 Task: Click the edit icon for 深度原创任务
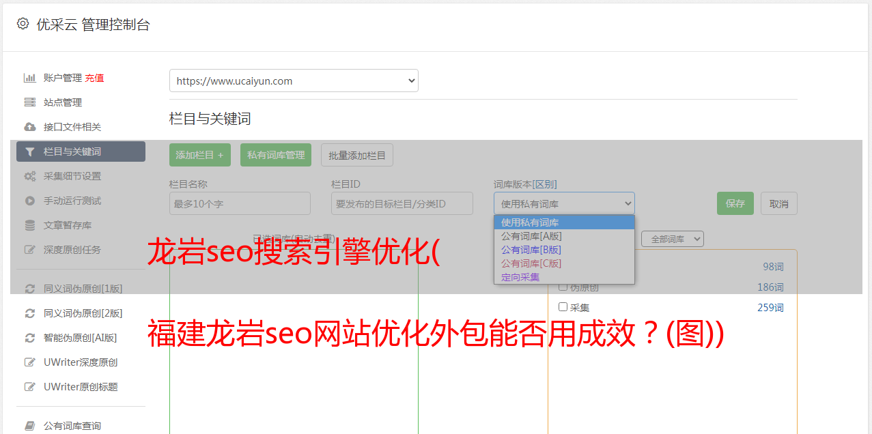click(29, 250)
